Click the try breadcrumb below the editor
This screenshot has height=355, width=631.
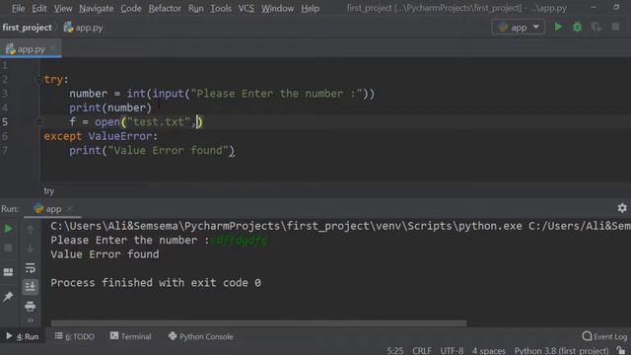(x=48, y=190)
